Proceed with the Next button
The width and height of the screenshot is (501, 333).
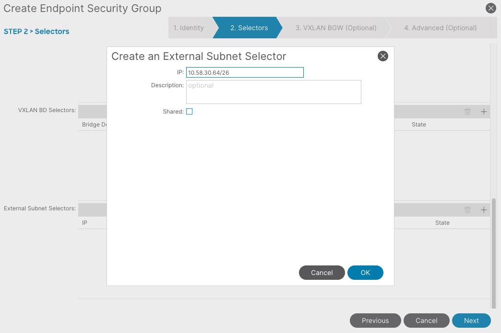point(471,321)
